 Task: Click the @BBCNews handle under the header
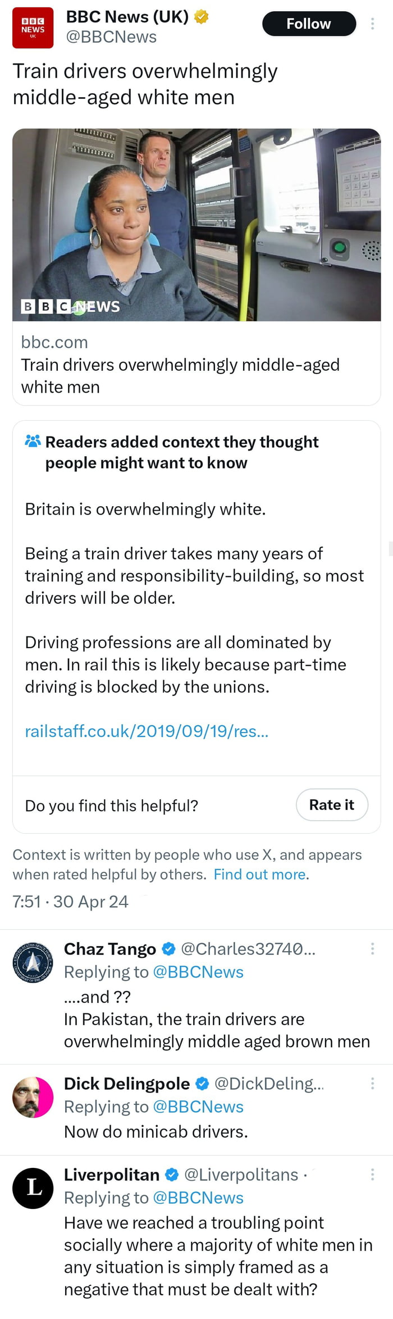tap(111, 37)
